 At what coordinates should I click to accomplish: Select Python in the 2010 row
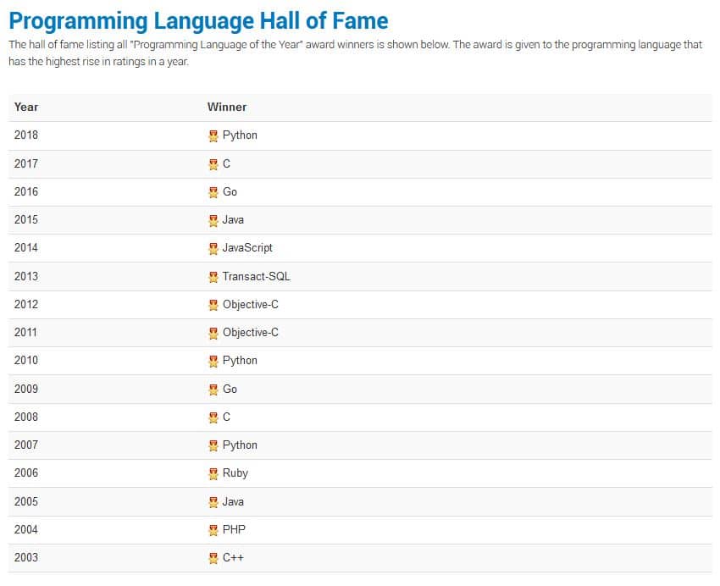click(240, 361)
